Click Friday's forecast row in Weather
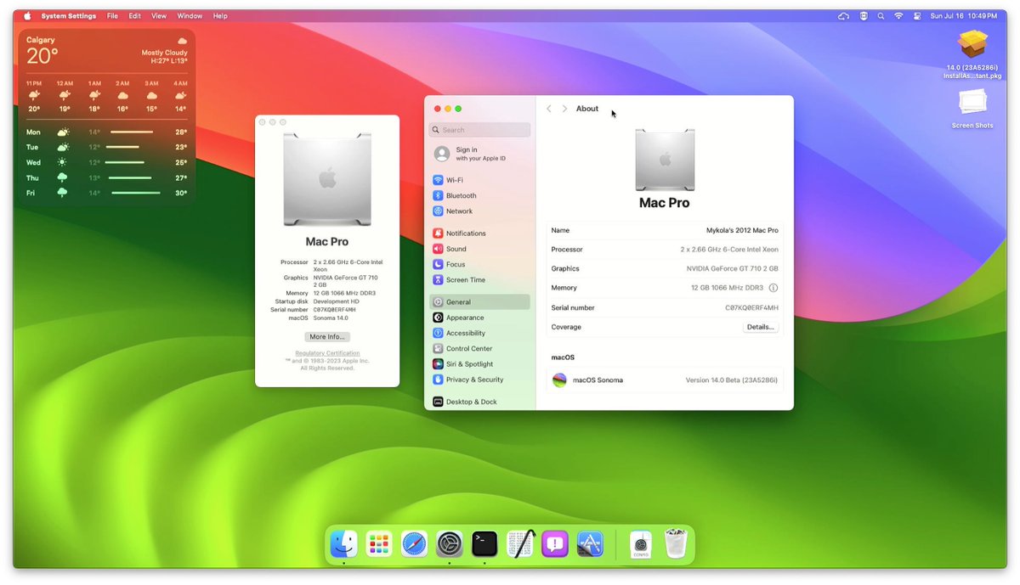The width and height of the screenshot is (1020, 585). [106, 193]
